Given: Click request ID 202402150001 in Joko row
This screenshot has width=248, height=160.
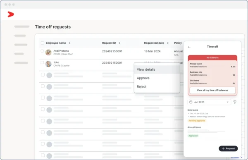Looking at the screenshot, I should pyautogui.click(x=112, y=63).
